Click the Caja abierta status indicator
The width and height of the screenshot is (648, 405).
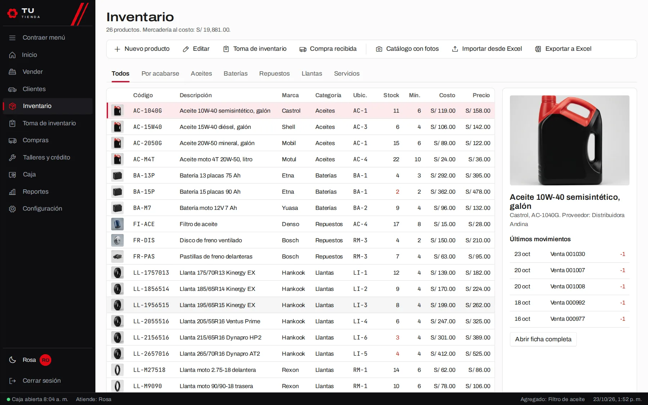click(x=37, y=399)
